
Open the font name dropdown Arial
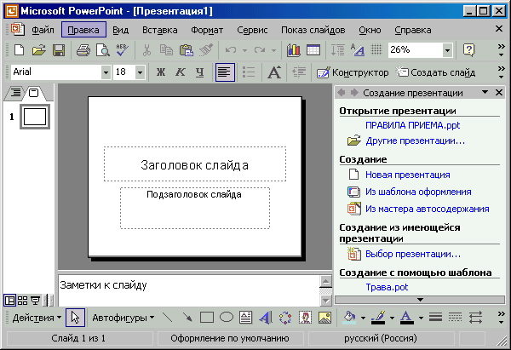point(106,72)
